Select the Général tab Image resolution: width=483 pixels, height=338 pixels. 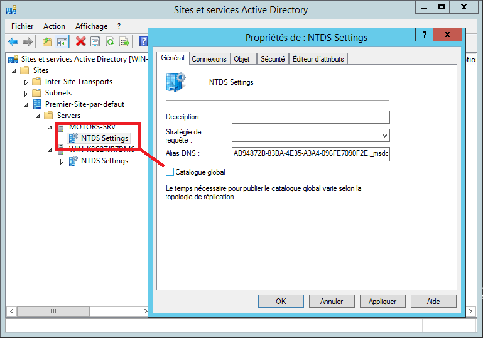click(x=173, y=58)
